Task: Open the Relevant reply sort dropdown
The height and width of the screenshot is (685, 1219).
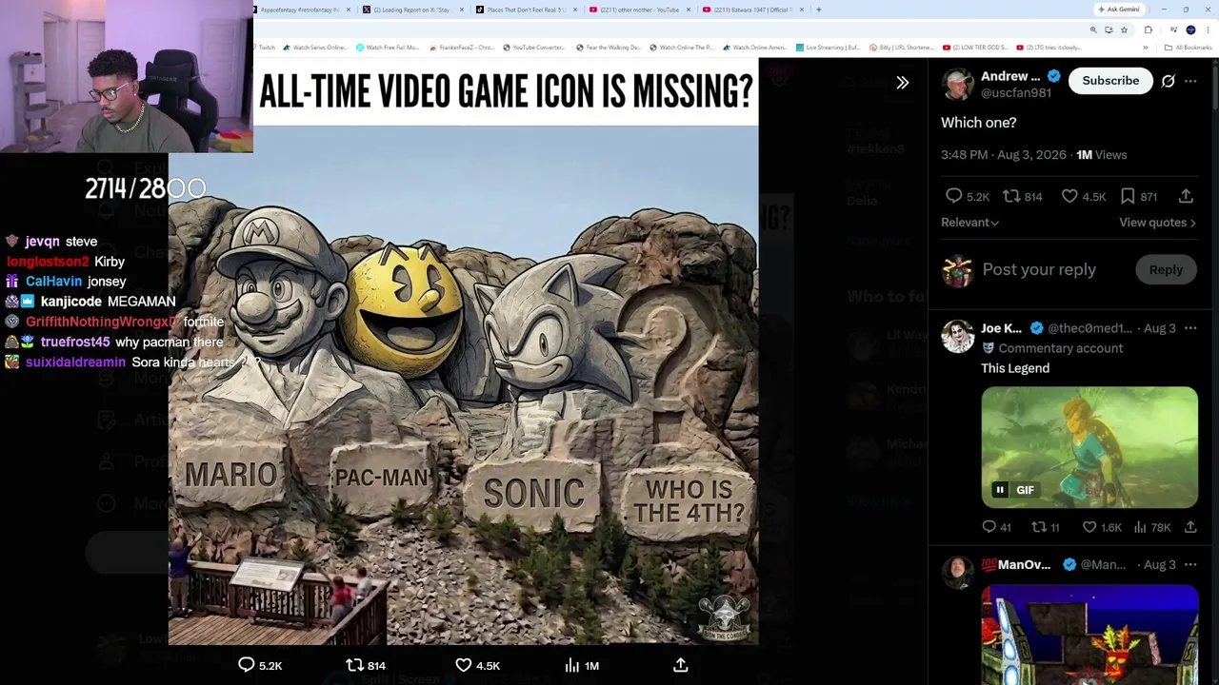Action: click(969, 223)
